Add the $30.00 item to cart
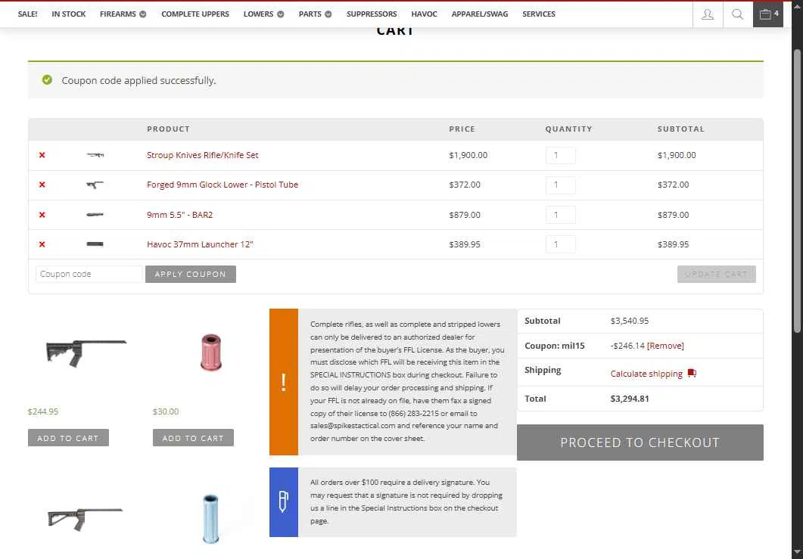Image resolution: width=803 pixels, height=559 pixels. coord(193,438)
